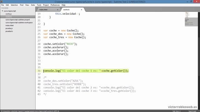Click the Sublime Text app icon in title bar
The width and height of the screenshot is (200, 112).
tap(1, 2)
